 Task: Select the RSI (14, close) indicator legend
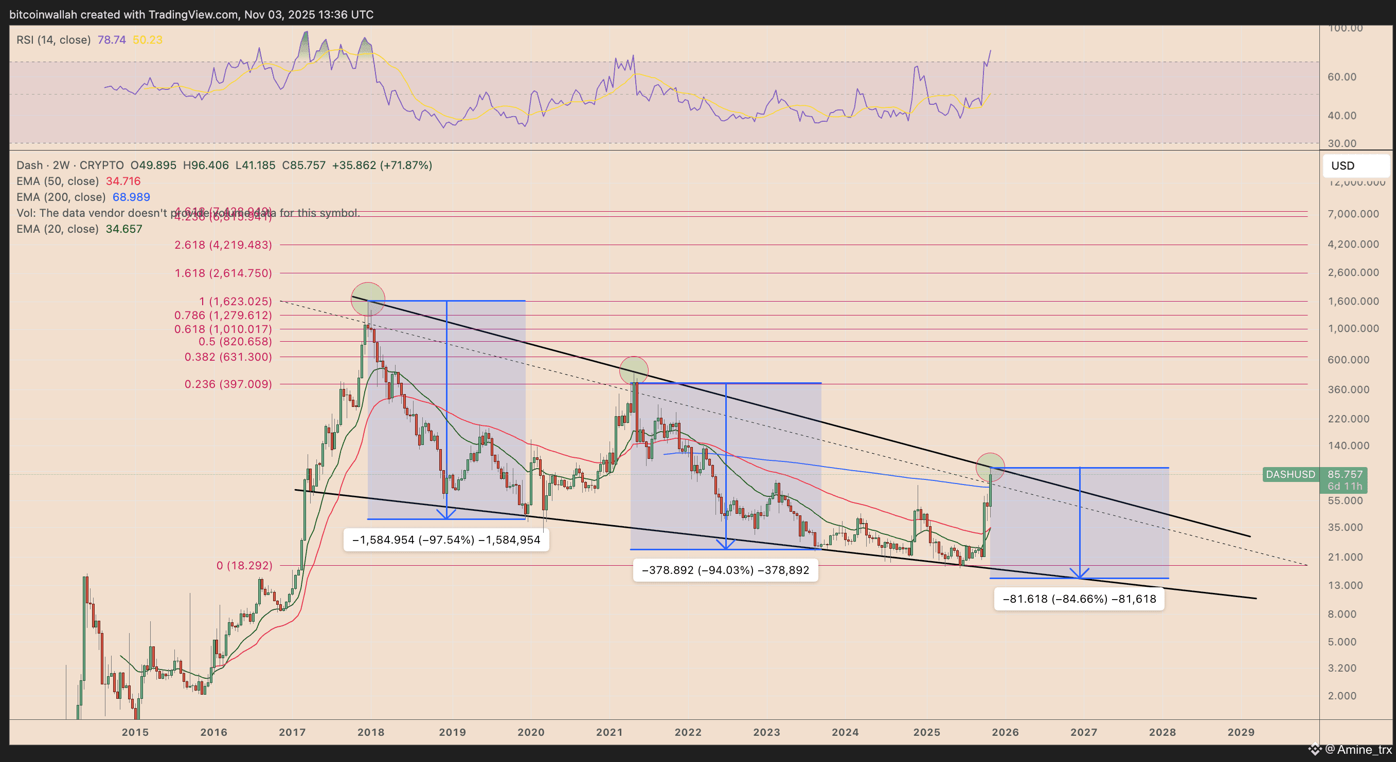[53, 40]
